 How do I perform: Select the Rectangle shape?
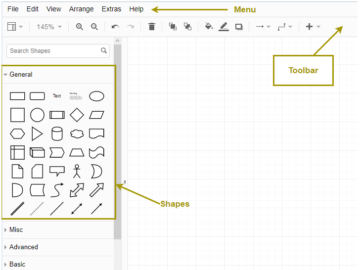coord(17,96)
